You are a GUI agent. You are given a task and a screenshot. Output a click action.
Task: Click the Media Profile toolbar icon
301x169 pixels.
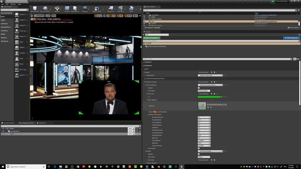pyautogui.click(x=96, y=8)
